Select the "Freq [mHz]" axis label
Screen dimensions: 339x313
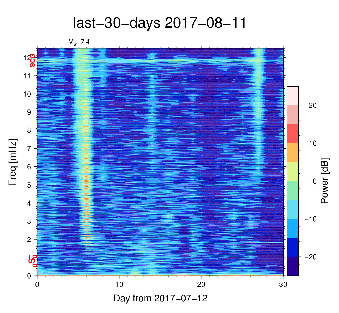(x=13, y=162)
